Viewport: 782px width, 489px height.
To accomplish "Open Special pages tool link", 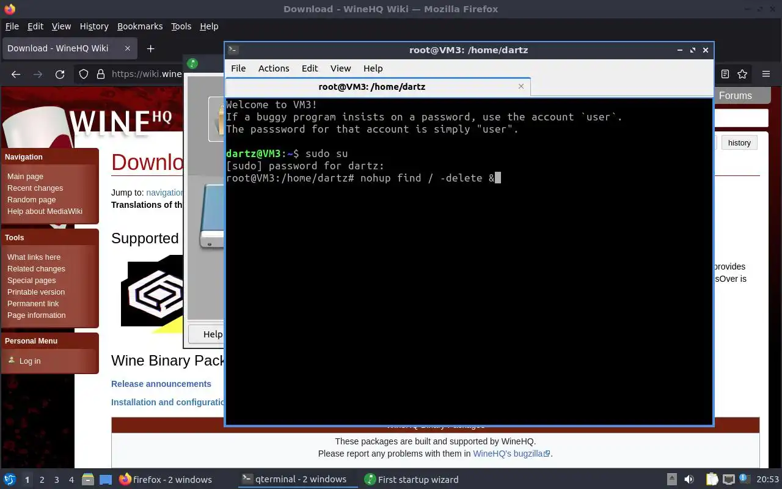I will click(31, 280).
